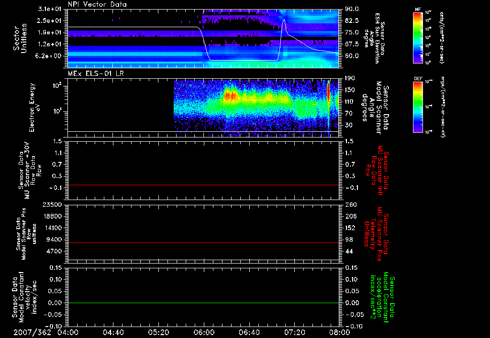Image resolution: width=490 pixels, height=338 pixels.
Task: Click the '260' telemetry axis value
Action: [350, 205]
